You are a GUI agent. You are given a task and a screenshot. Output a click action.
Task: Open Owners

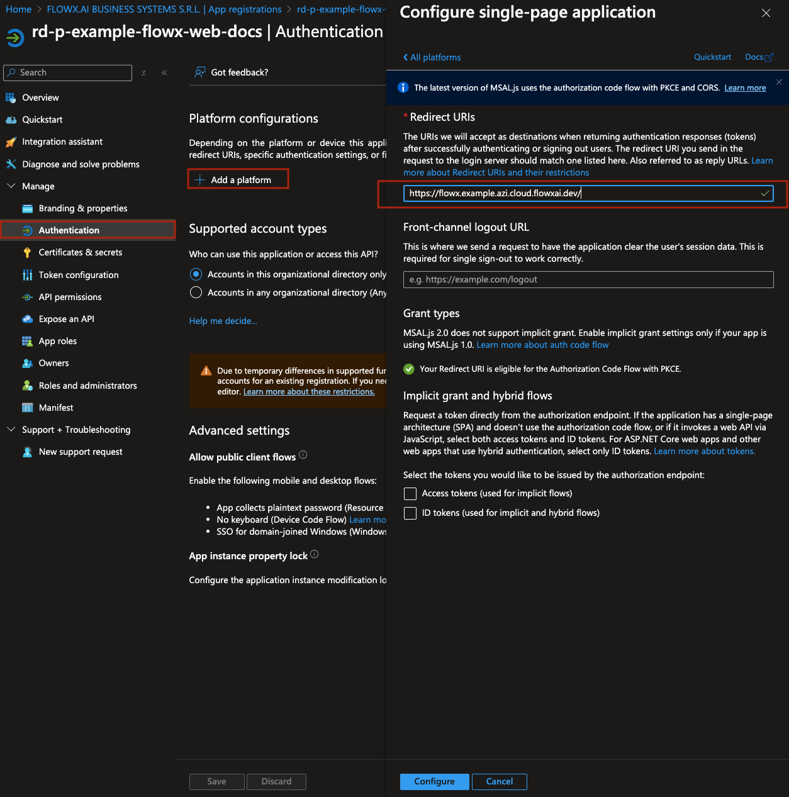click(x=53, y=363)
